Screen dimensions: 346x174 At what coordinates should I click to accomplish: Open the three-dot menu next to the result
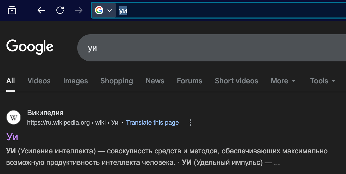coord(190,123)
